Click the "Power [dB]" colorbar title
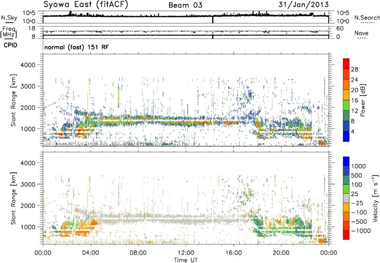 click(362, 100)
